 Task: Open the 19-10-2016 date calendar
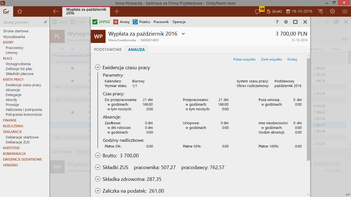(299, 11)
